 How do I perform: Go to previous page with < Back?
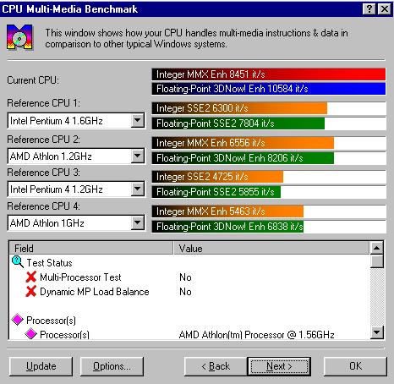(x=216, y=366)
